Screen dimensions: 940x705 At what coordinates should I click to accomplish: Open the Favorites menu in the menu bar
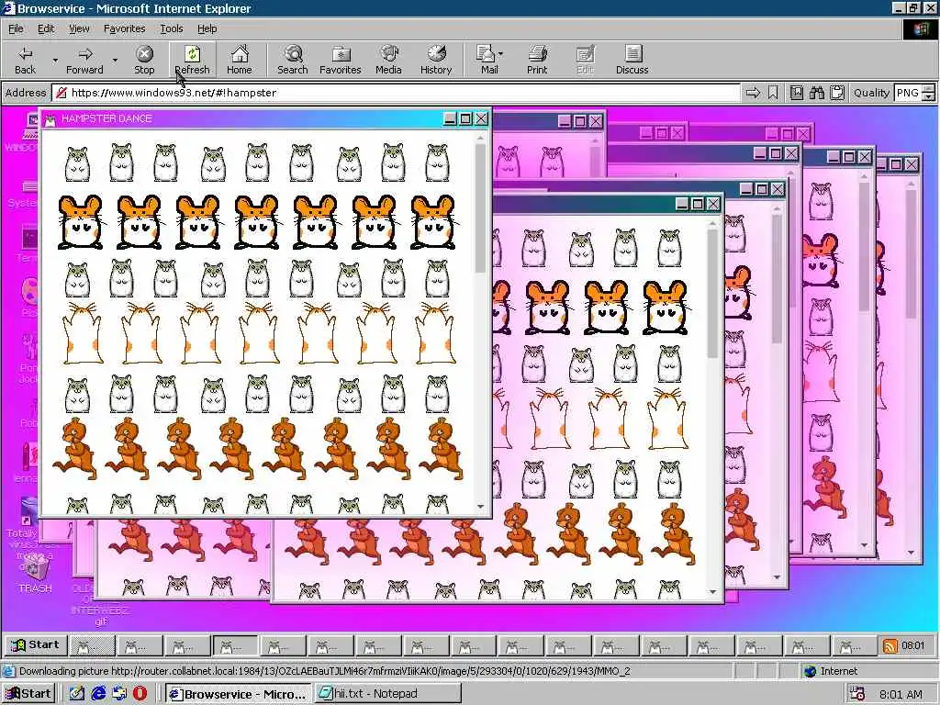pyautogui.click(x=124, y=28)
